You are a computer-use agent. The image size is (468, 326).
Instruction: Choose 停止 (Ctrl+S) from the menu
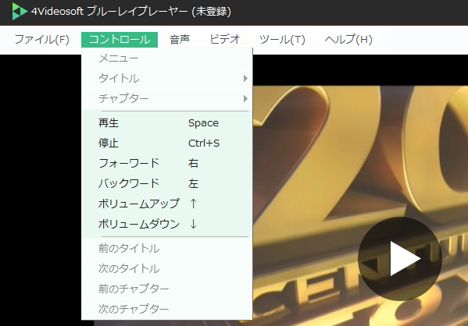167,144
